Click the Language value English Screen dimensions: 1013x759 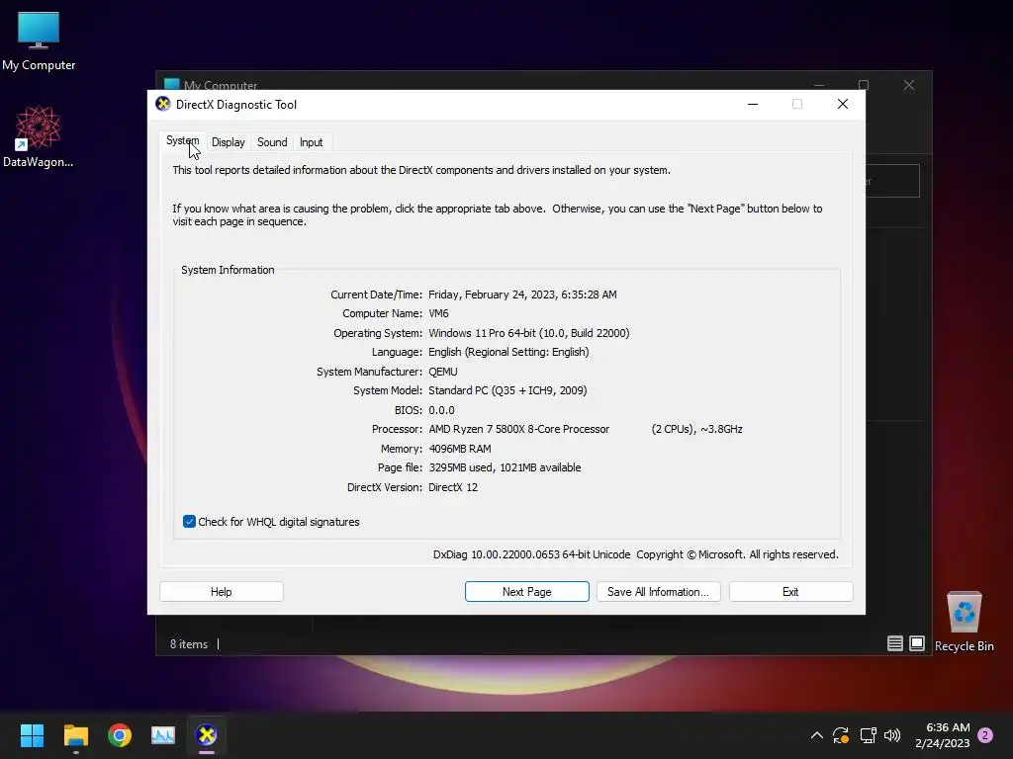click(509, 352)
